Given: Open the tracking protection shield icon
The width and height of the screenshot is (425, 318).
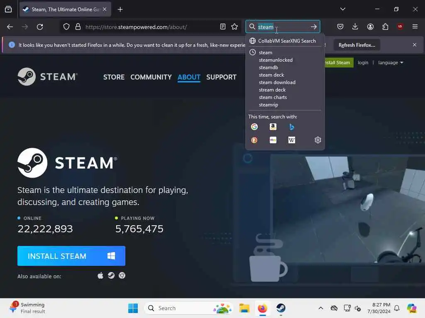Looking at the screenshot, I should [66, 27].
